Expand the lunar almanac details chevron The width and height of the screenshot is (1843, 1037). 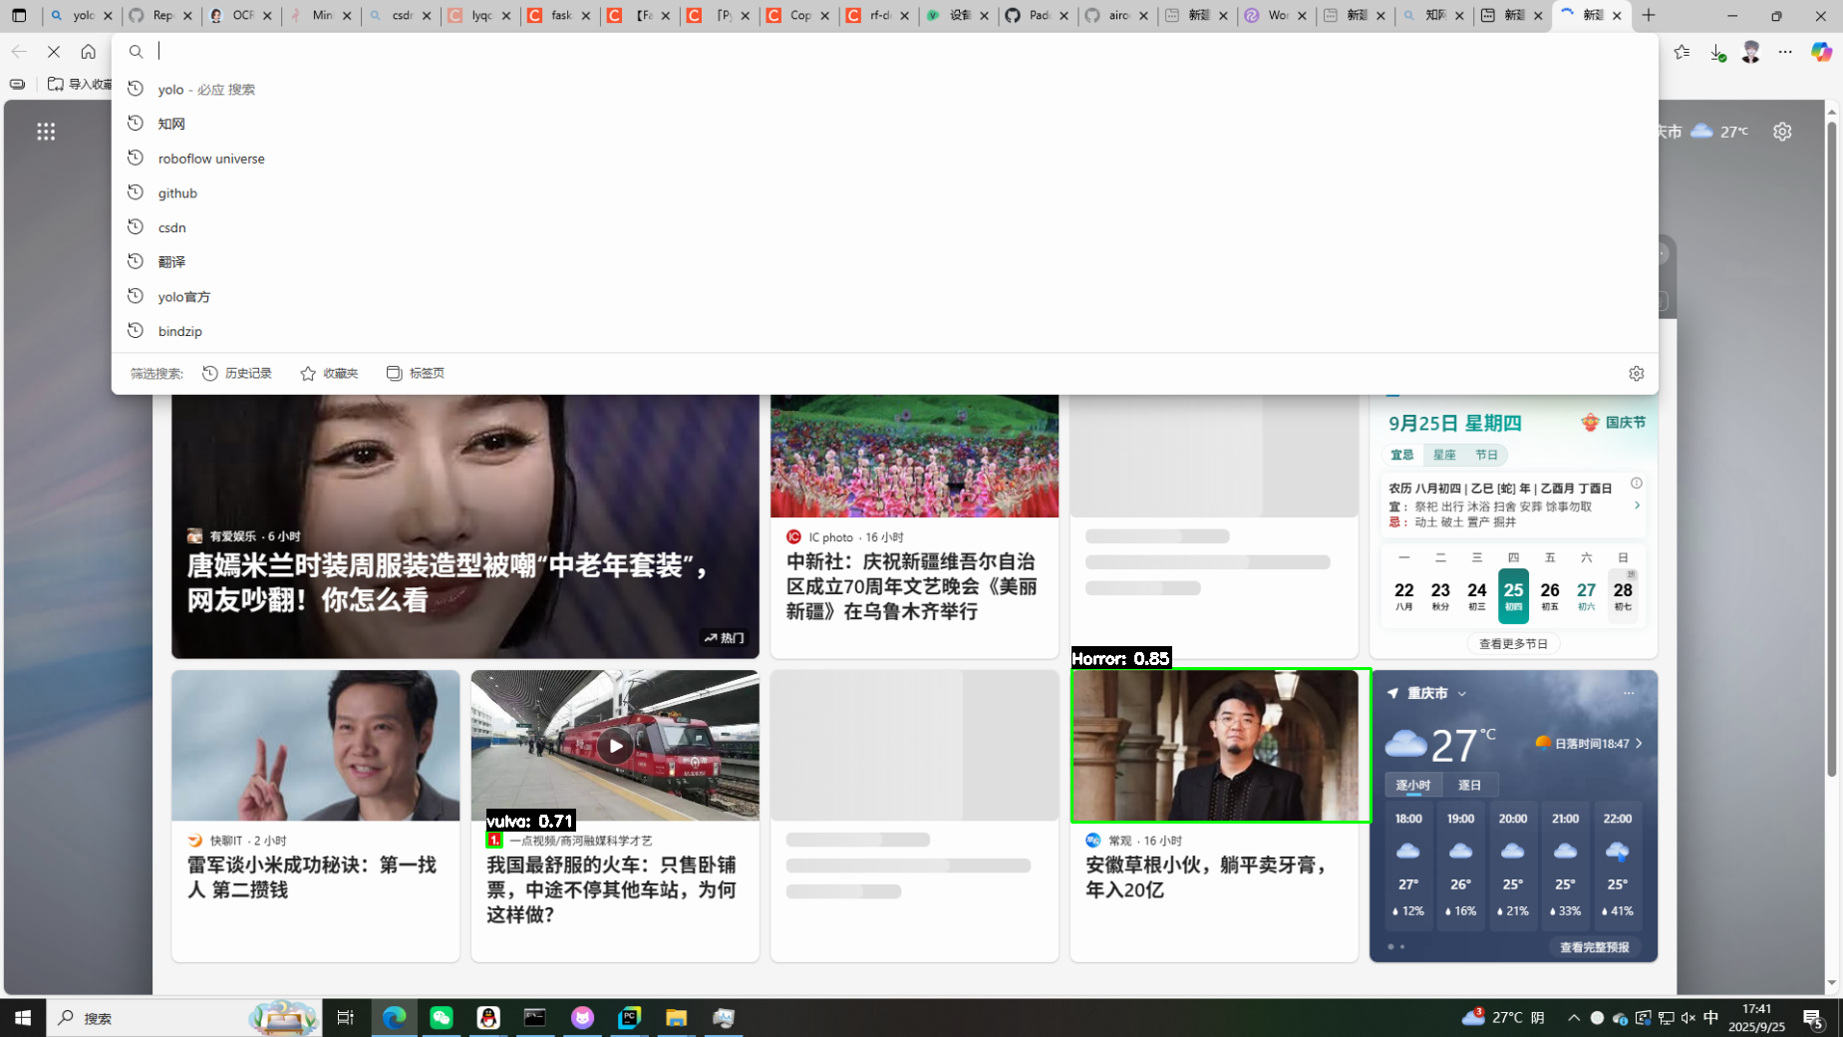tap(1637, 506)
